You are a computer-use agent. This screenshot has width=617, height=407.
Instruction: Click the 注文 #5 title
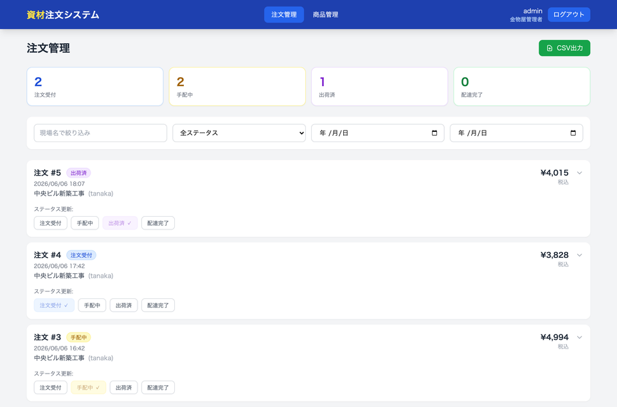pos(48,173)
